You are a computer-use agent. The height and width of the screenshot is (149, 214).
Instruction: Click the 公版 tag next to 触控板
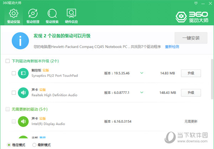(46, 70)
